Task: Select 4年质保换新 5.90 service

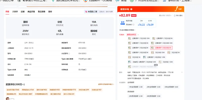Action: point(154,96)
